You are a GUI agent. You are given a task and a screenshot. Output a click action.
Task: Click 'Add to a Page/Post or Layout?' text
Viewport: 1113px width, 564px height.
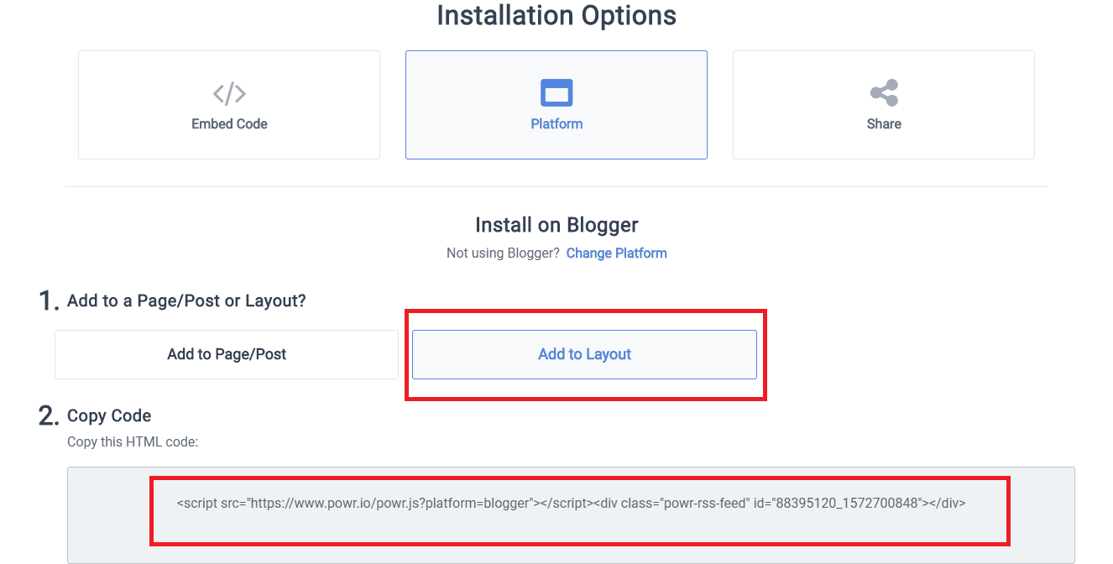[186, 300]
